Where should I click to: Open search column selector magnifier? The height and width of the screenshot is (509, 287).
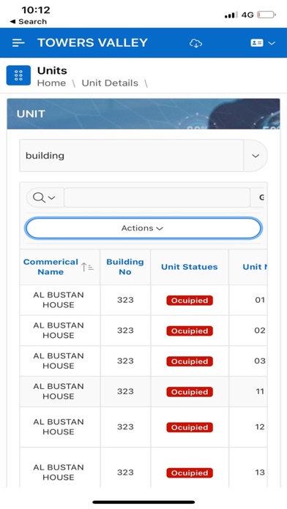coord(45,197)
